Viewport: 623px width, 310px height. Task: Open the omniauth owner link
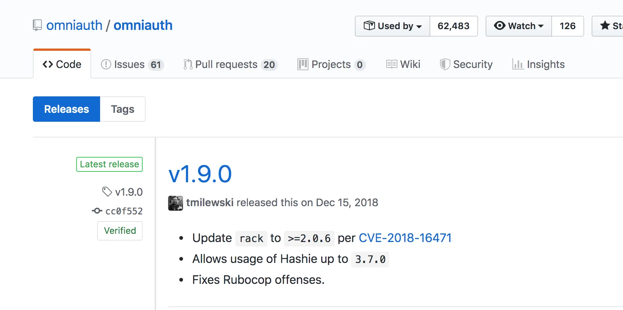[x=74, y=25]
